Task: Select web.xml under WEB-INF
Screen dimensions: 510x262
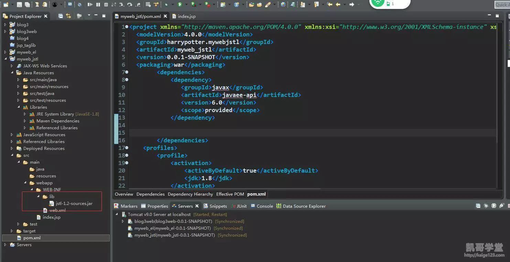Action: (x=54, y=210)
